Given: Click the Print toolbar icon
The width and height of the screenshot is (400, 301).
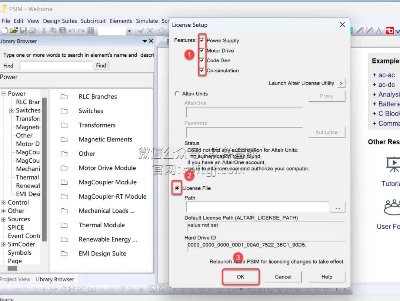Looking at the screenshot, I should (x=32, y=30).
